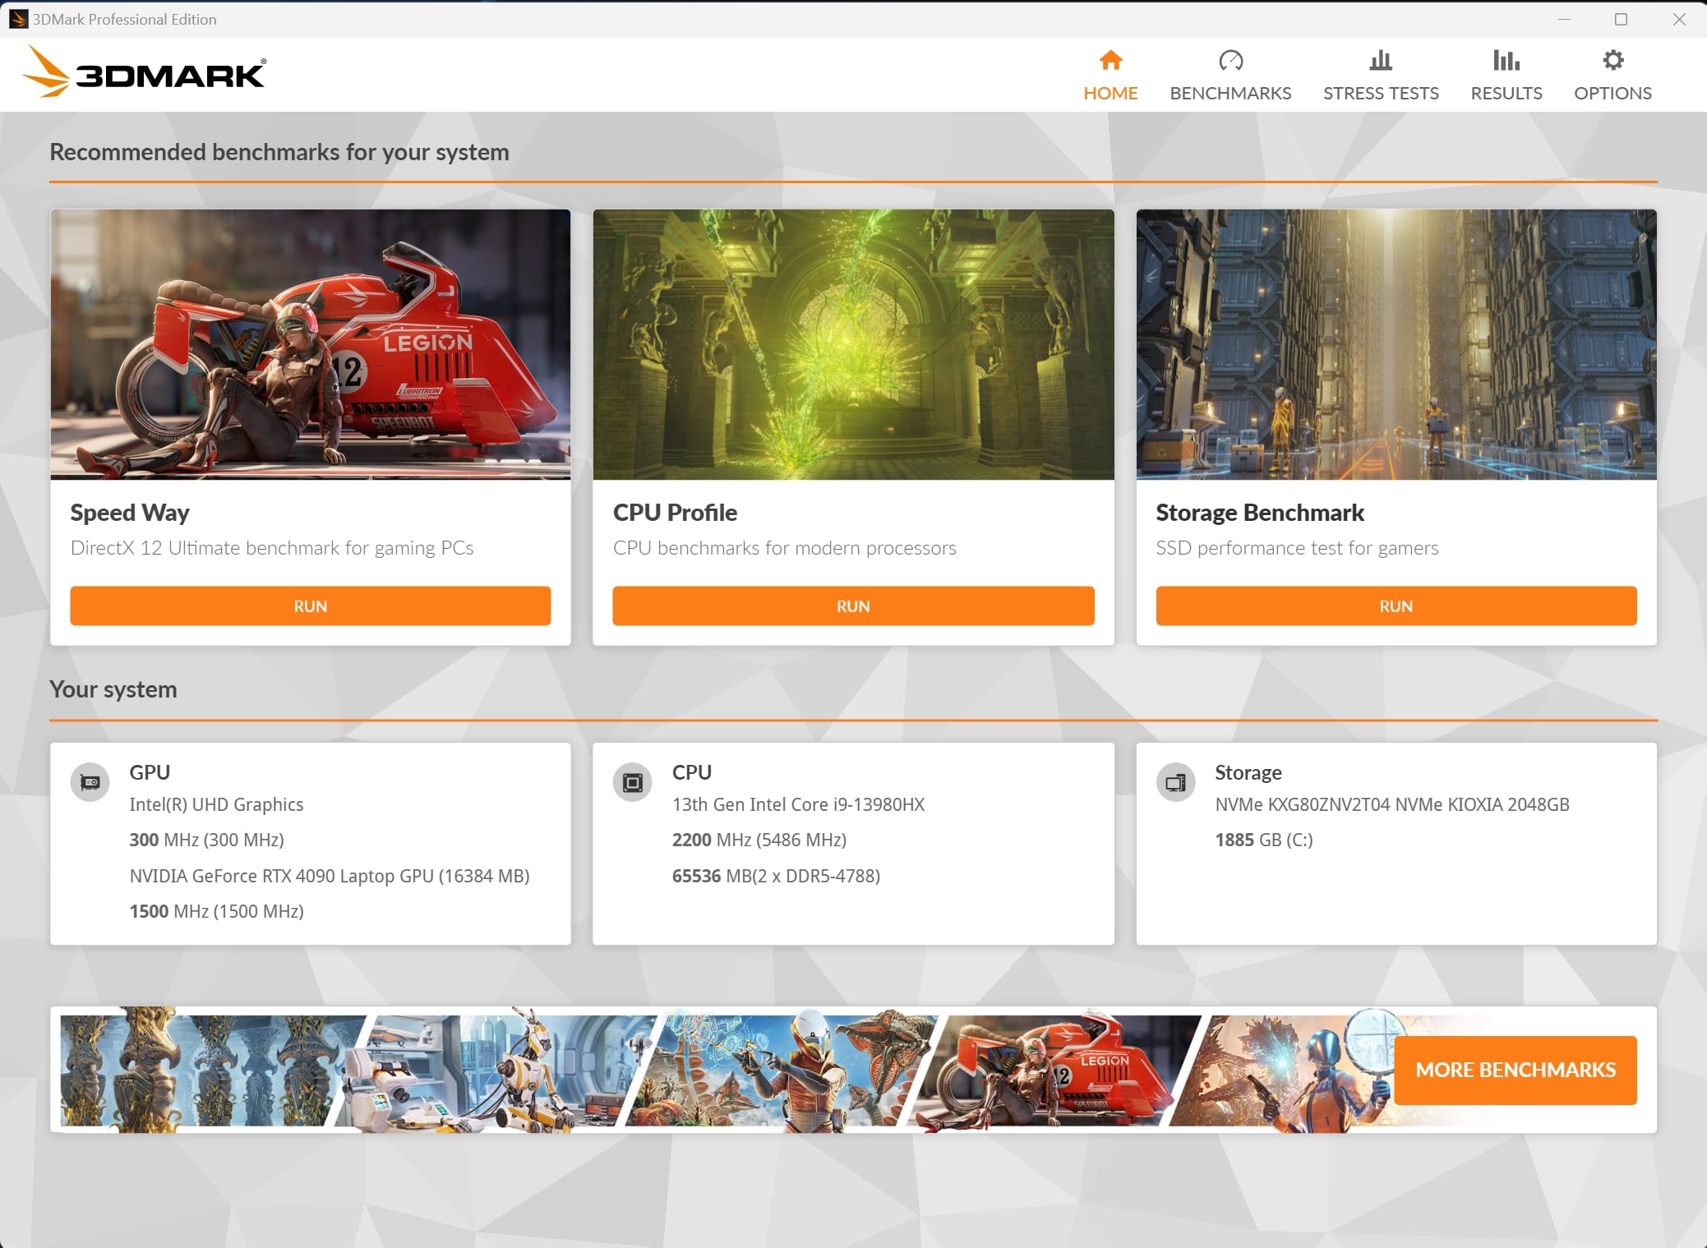The width and height of the screenshot is (1707, 1248).
Task: Click the CPU chip icon
Action: [x=632, y=782]
